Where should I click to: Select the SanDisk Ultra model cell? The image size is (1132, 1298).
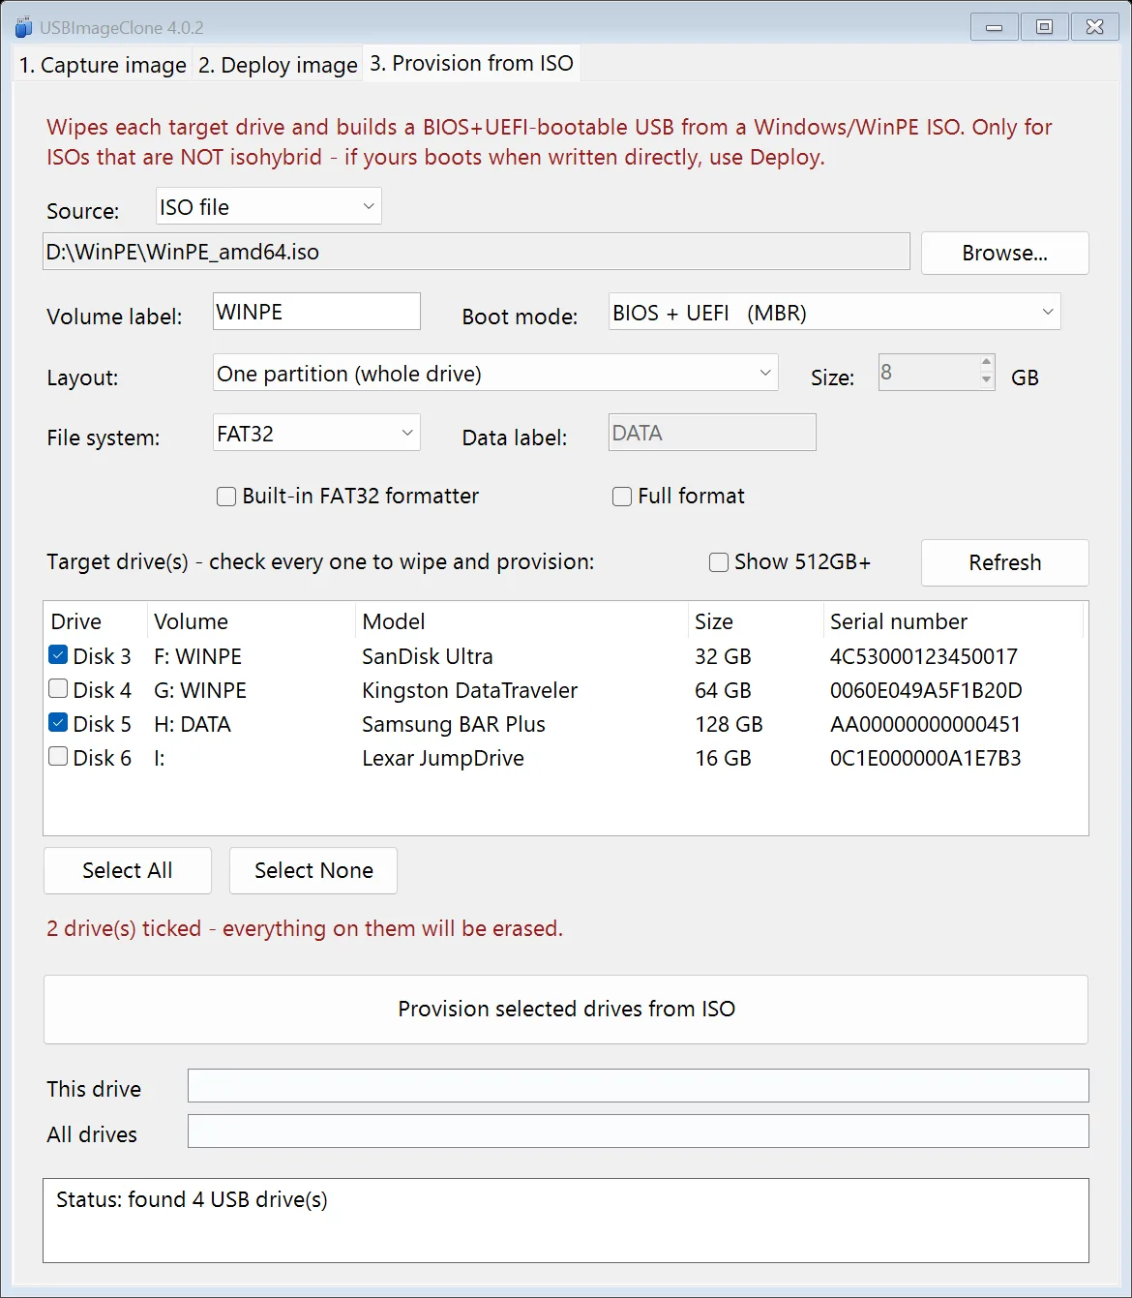click(x=428, y=656)
